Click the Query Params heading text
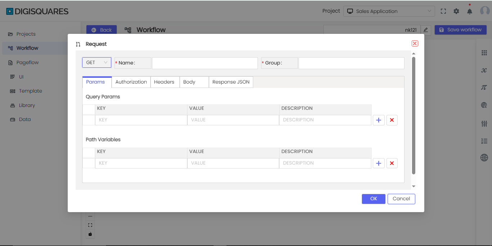Image resolution: width=492 pixels, height=246 pixels. 103,97
